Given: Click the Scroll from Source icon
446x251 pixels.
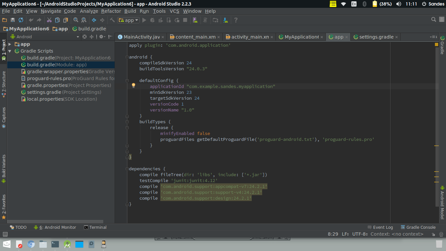Looking at the screenshot, I should 85,37.
